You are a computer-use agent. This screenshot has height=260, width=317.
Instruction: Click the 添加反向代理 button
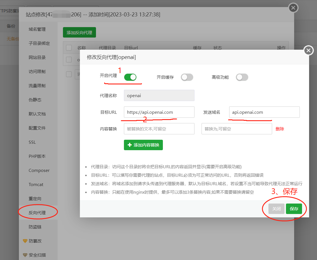point(79,32)
